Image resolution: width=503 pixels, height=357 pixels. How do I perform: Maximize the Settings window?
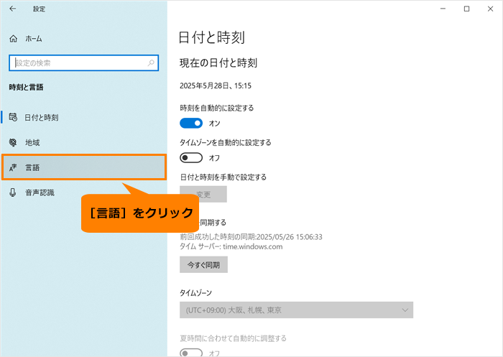[x=467, y=9]
